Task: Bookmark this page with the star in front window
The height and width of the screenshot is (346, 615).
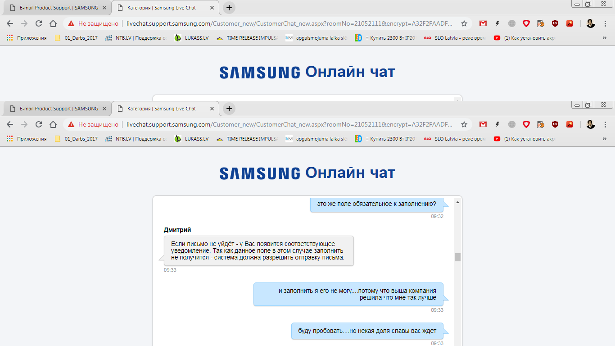Action: coord(464,124)
